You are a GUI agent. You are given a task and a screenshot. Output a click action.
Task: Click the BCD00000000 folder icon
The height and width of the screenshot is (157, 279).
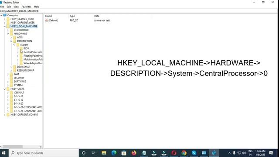pyautogui.click(x=11, y=30)
